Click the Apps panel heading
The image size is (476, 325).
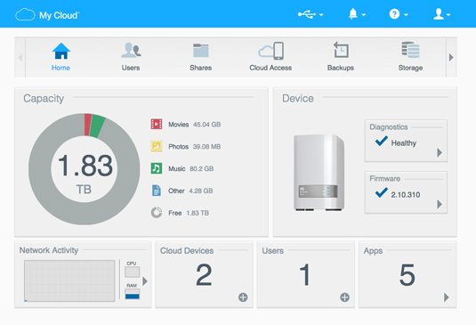[373, 251]
